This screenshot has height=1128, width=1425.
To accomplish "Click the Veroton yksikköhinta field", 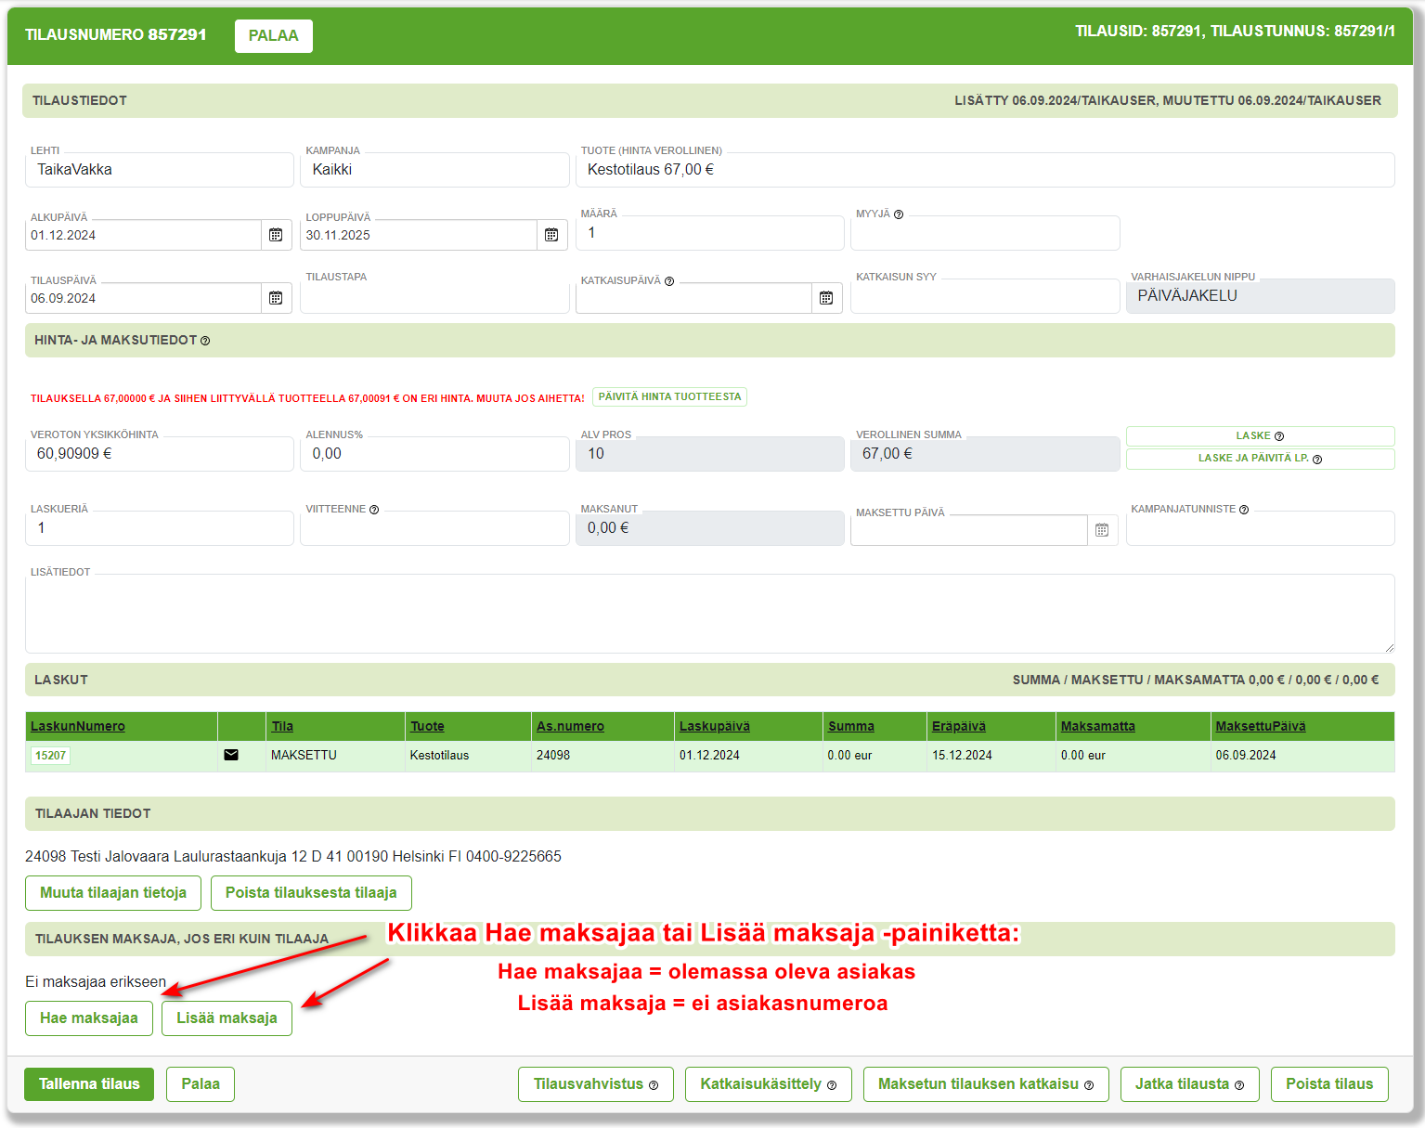I will click(160, 454).
